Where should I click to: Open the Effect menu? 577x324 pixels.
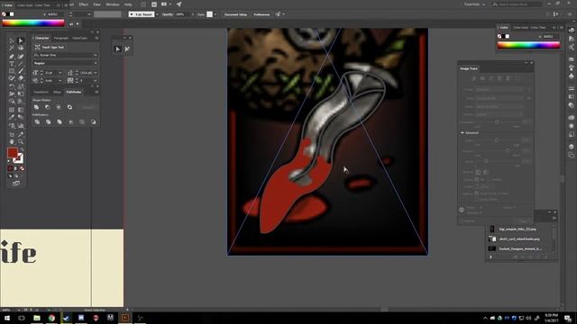coord(84,4)
